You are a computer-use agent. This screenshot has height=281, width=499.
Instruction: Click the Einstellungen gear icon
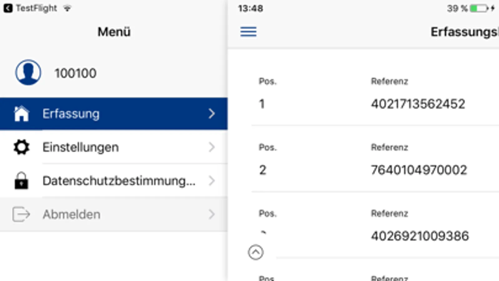pos(21,147)
